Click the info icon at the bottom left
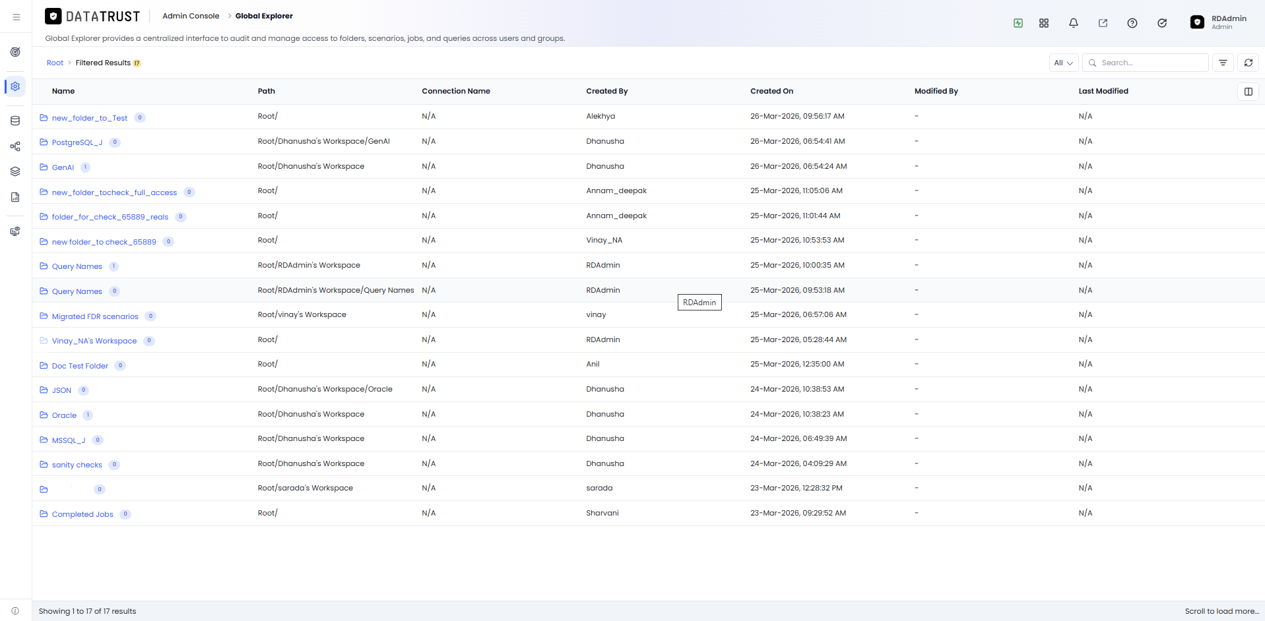 point(15,611)
